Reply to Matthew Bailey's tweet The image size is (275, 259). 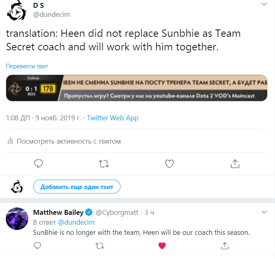point(37,245)
